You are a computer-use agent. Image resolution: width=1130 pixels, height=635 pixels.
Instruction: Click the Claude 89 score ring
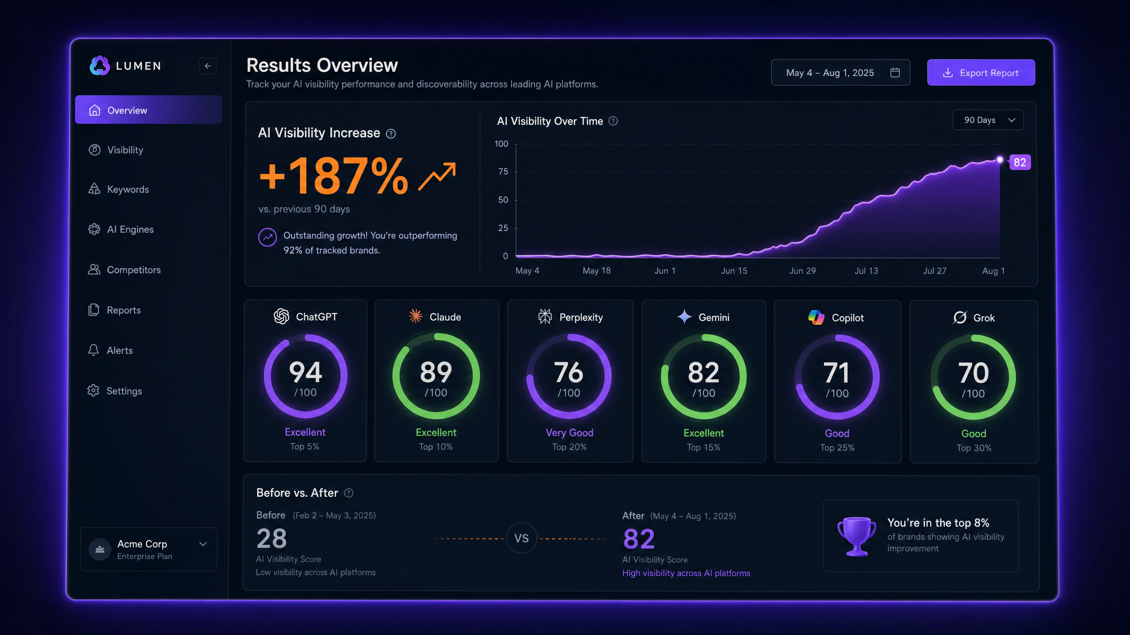[x=436, y=376]
